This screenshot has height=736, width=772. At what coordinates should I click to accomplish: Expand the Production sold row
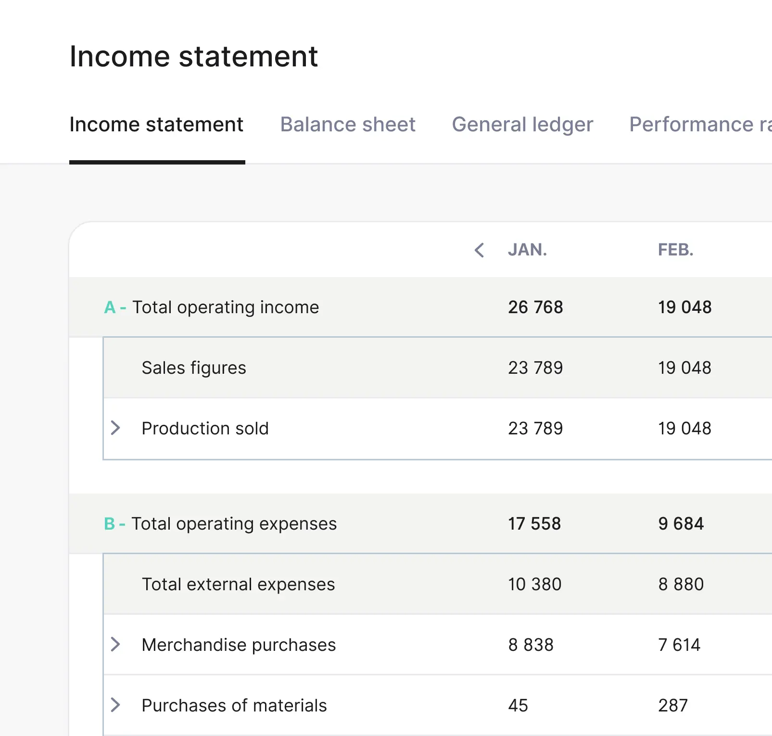click(115, 428)
